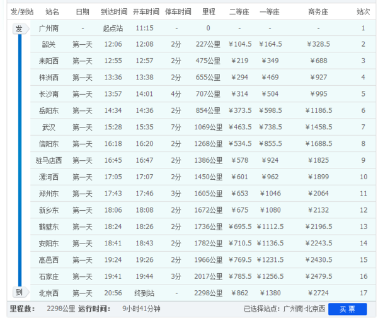
Task: Click business price ¥1458.5
Action: pos(319,127)
